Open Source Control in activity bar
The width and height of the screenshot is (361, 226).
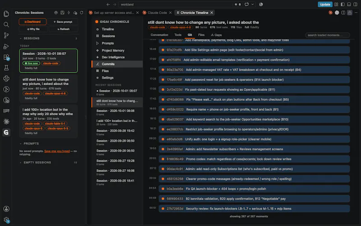point(6,36)
